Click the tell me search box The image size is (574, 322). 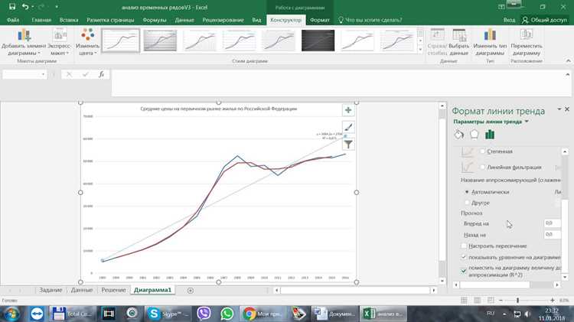(370, 20)
